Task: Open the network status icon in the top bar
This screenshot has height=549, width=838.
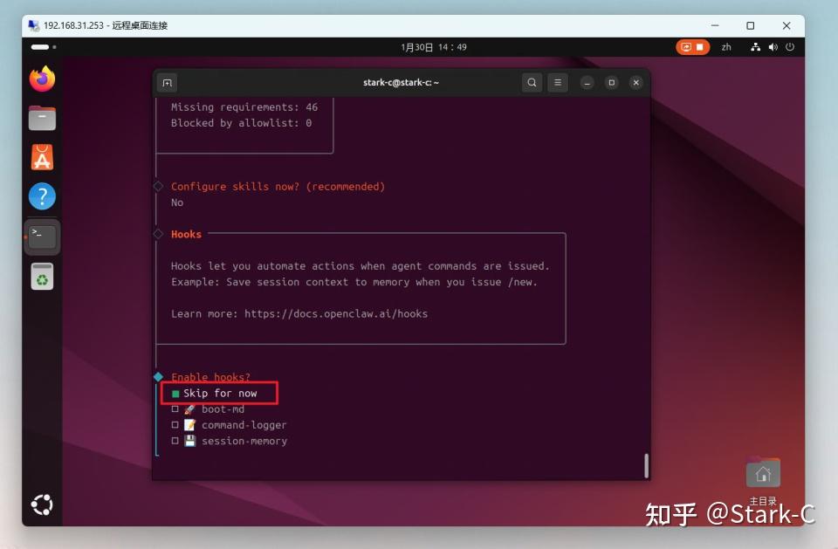Action: [755, 47]
